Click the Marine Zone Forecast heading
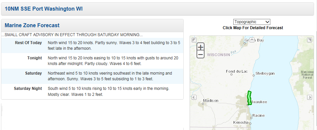 pos(32,25)
